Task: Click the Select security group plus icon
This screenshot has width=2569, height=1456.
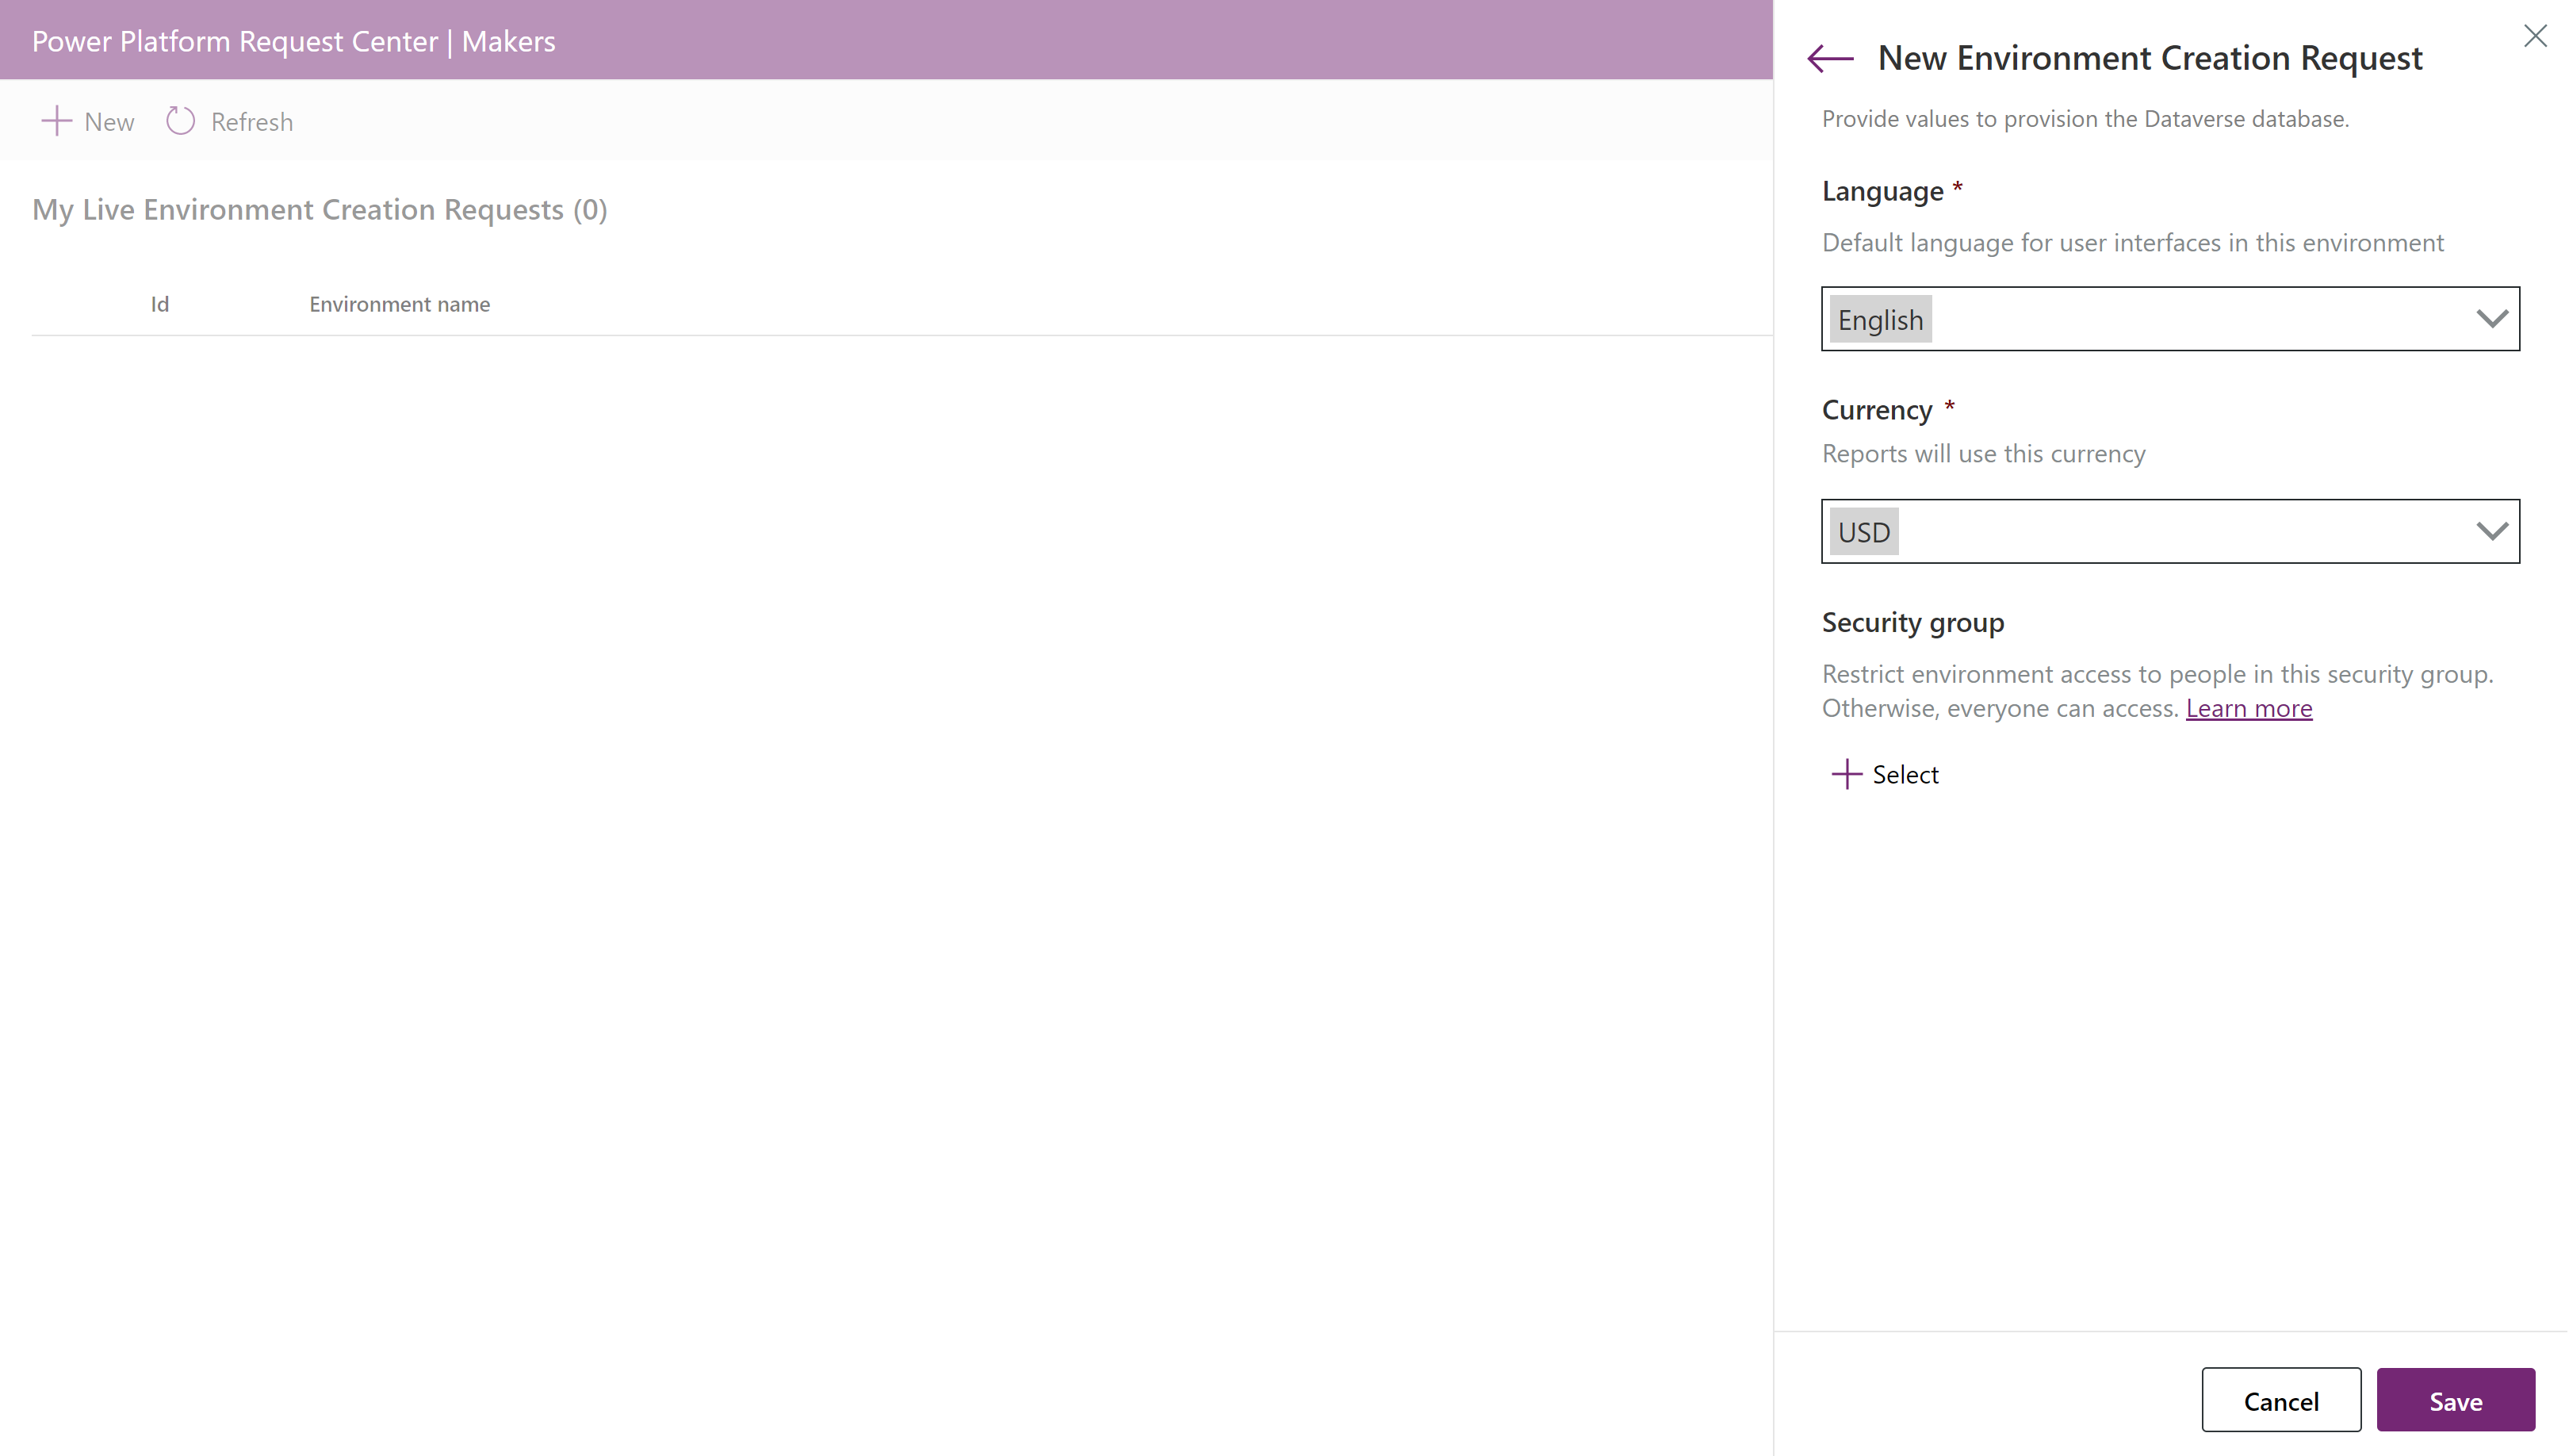Action: (1846, 773)
